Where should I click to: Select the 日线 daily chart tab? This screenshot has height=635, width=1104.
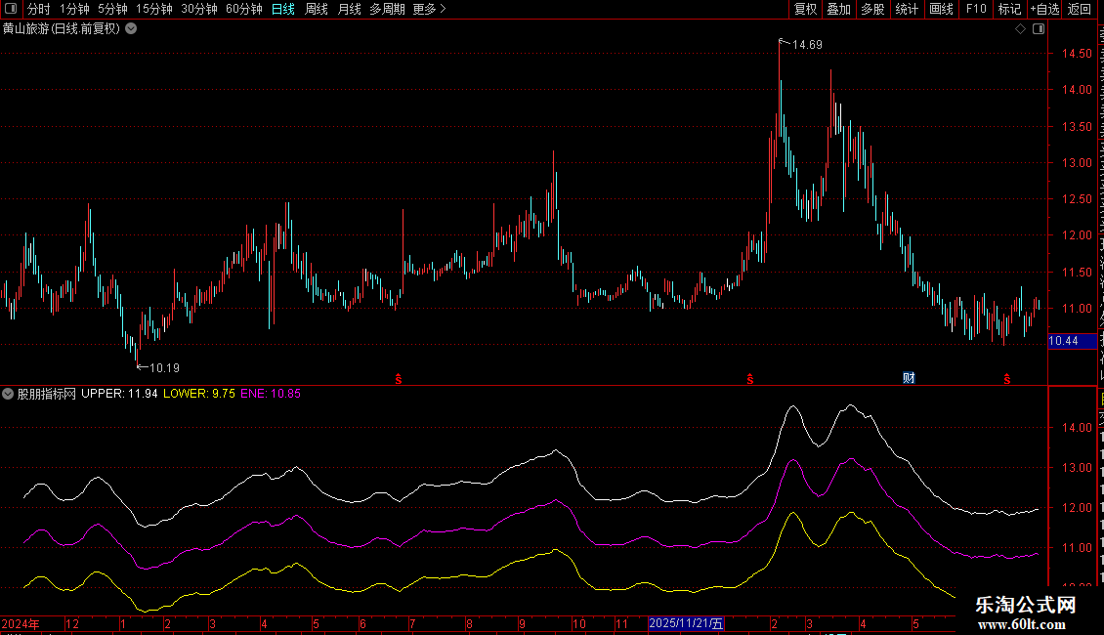283,9
